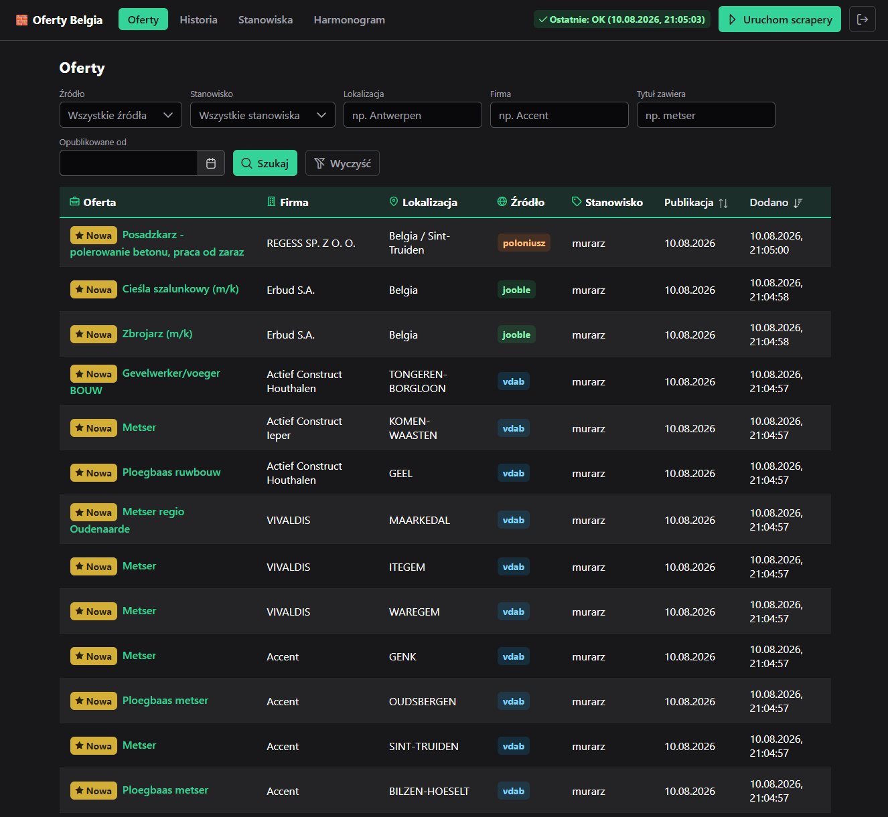Image resolution: width=888 pixels, height=817 pixels.
Task: Switch to the Oferty tab
Action: (143, 19)
